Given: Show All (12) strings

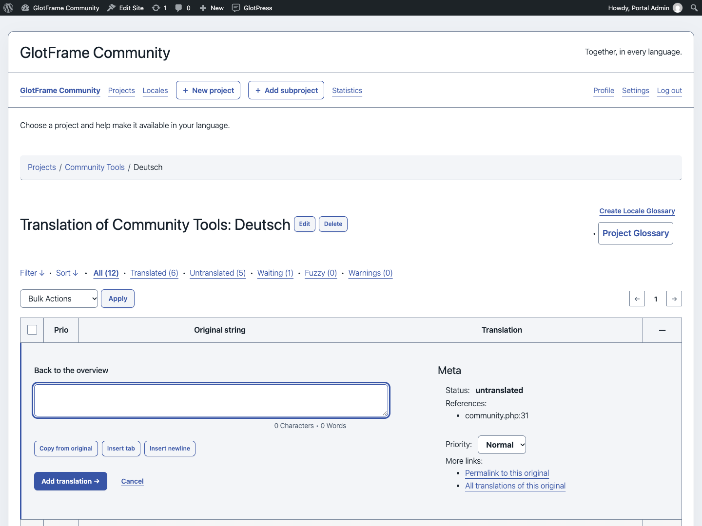Looking at the screenshot, I should [106, 273].
